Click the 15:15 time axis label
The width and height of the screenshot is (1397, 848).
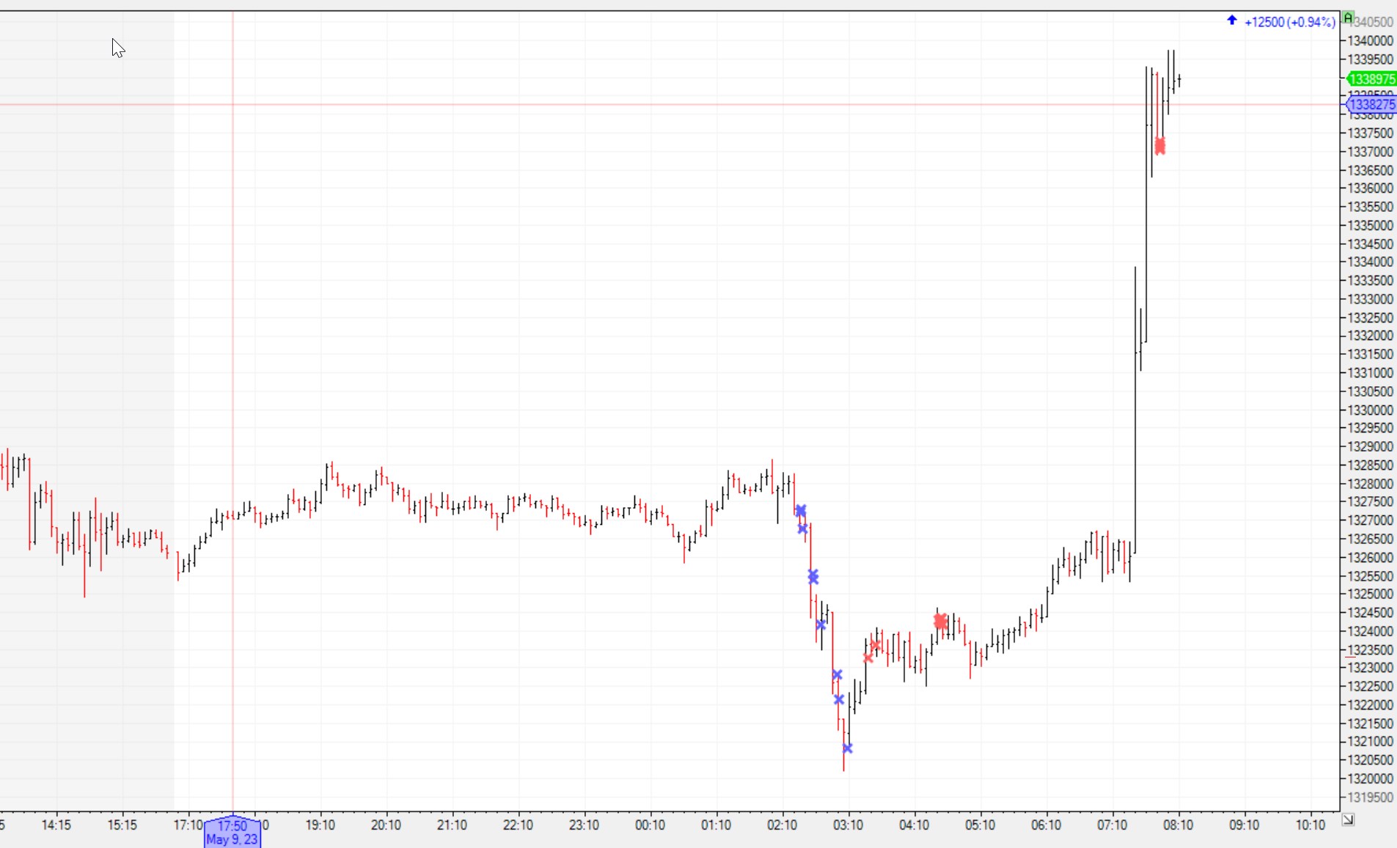point(122,825)
